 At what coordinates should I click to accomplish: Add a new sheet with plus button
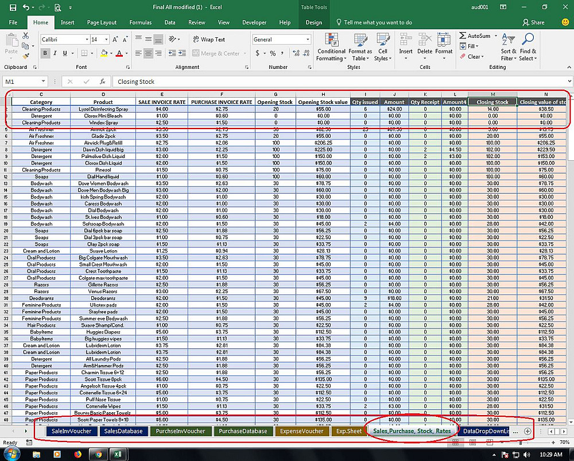click(528, 431)
